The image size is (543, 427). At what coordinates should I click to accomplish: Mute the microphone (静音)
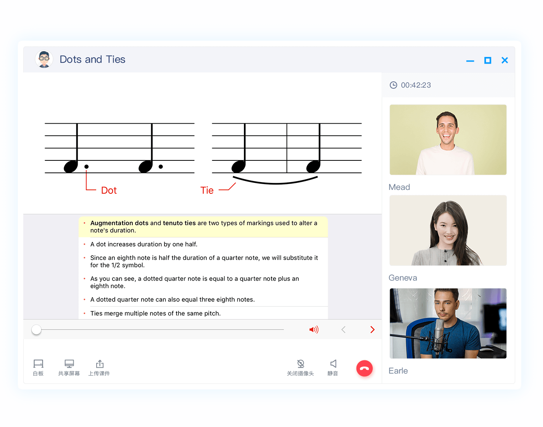[x=333, y=368]
